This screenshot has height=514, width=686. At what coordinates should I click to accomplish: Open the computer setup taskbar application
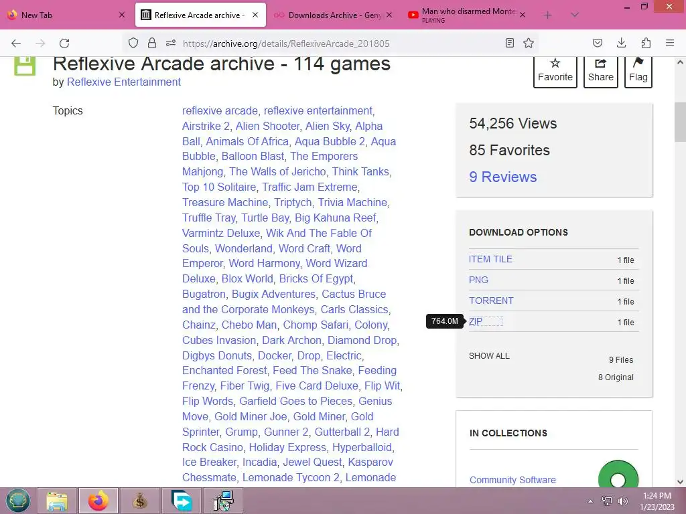(223, 501)
